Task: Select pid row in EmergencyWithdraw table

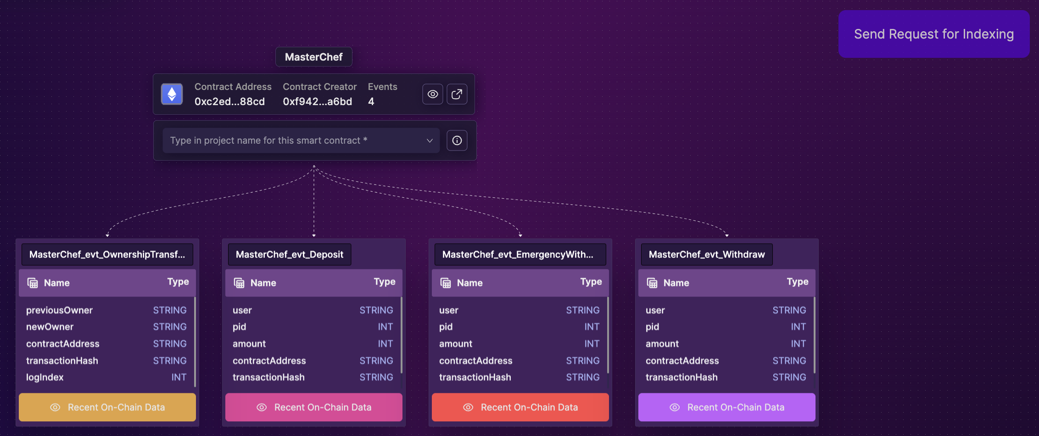Action: click(519, 327)
